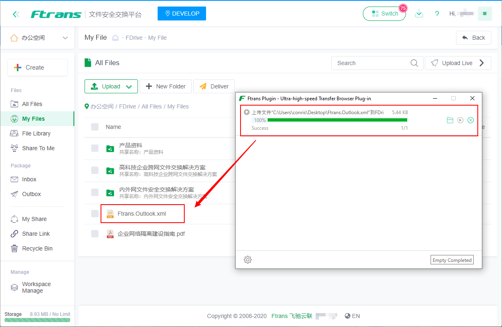The image size is (502, 327).
Task: Click All Files in the location path
Action: (x=152, y=106)
